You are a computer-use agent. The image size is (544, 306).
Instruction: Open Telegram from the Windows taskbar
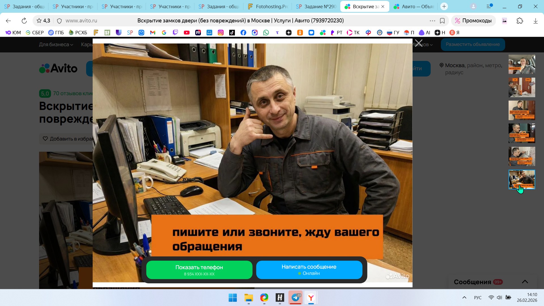[x=296, y=297]
